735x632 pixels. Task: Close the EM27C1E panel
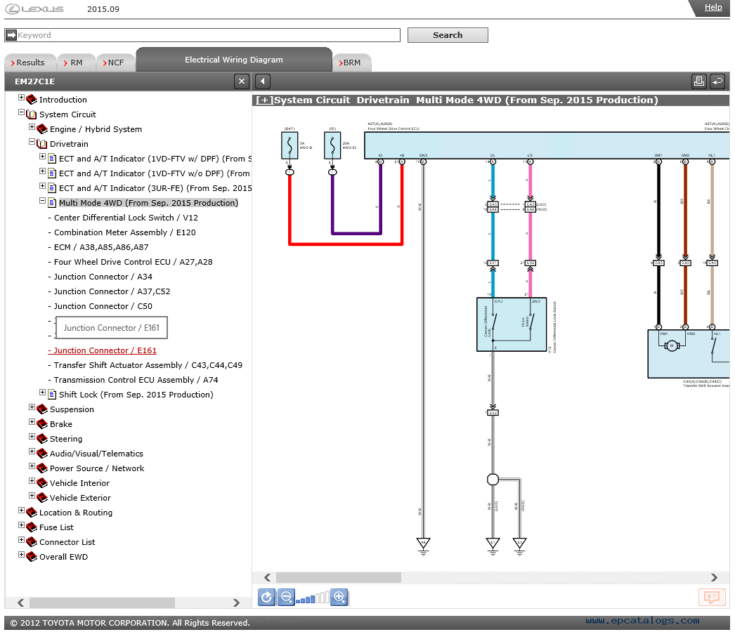[x=242, y=81]
